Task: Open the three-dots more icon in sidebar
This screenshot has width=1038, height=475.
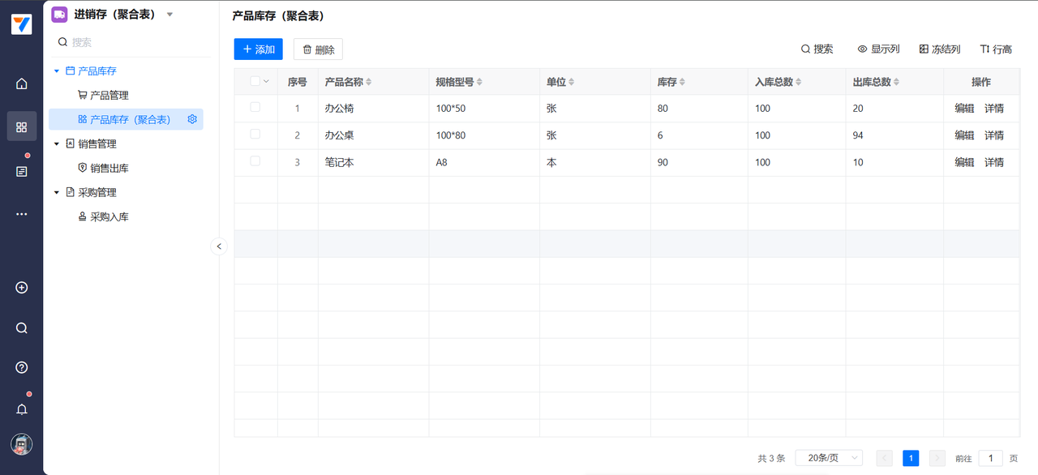Action: click(22, 214)
